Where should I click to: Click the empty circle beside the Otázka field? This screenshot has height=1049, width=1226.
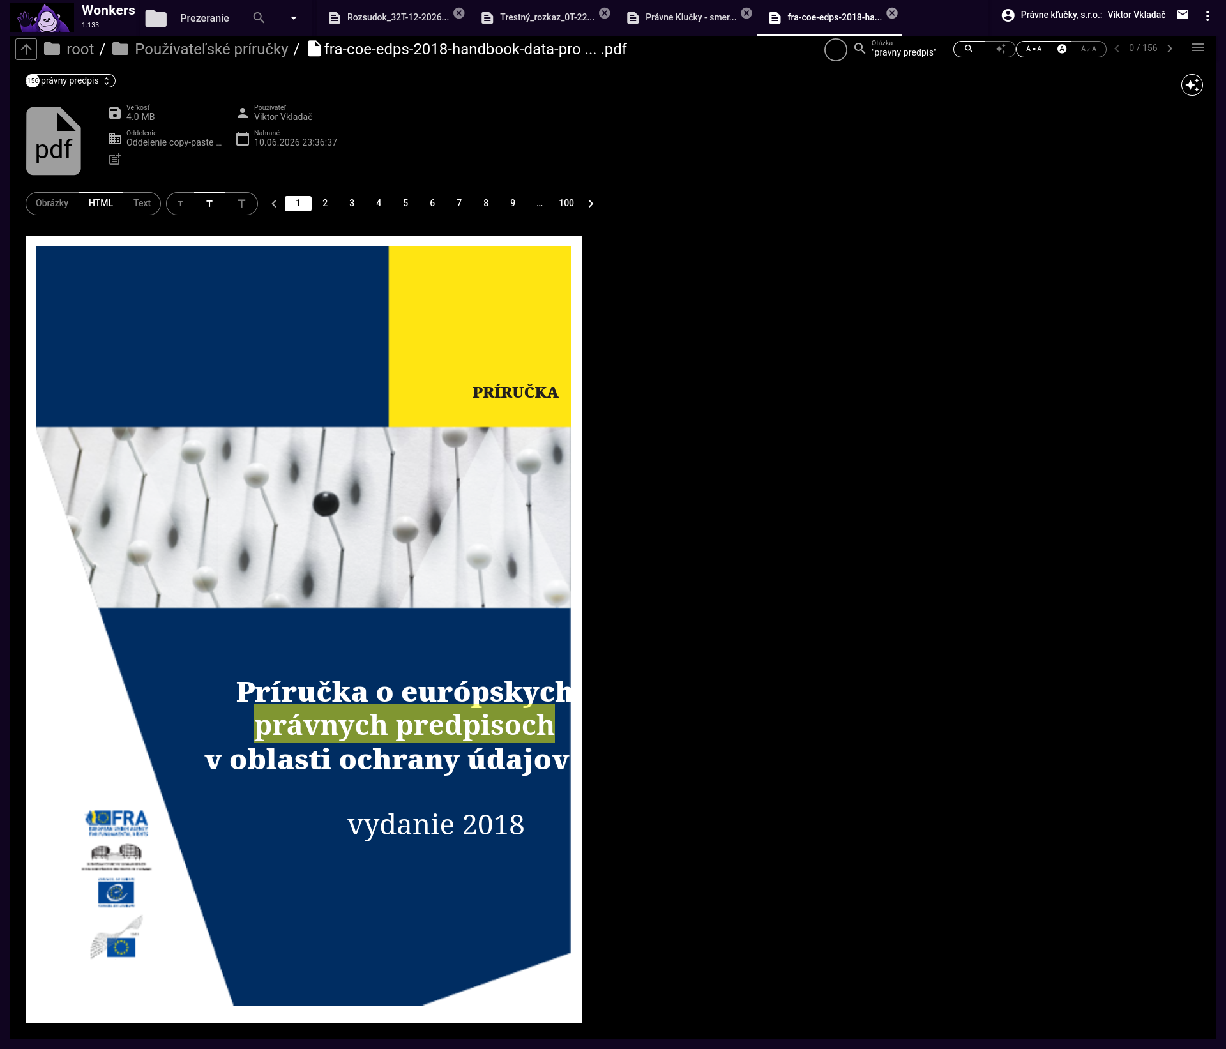pos(835,50)
